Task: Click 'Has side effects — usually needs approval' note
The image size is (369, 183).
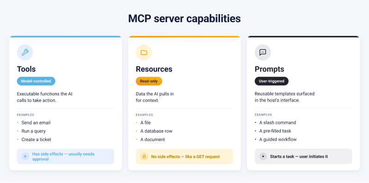Action: click(65, 156)
